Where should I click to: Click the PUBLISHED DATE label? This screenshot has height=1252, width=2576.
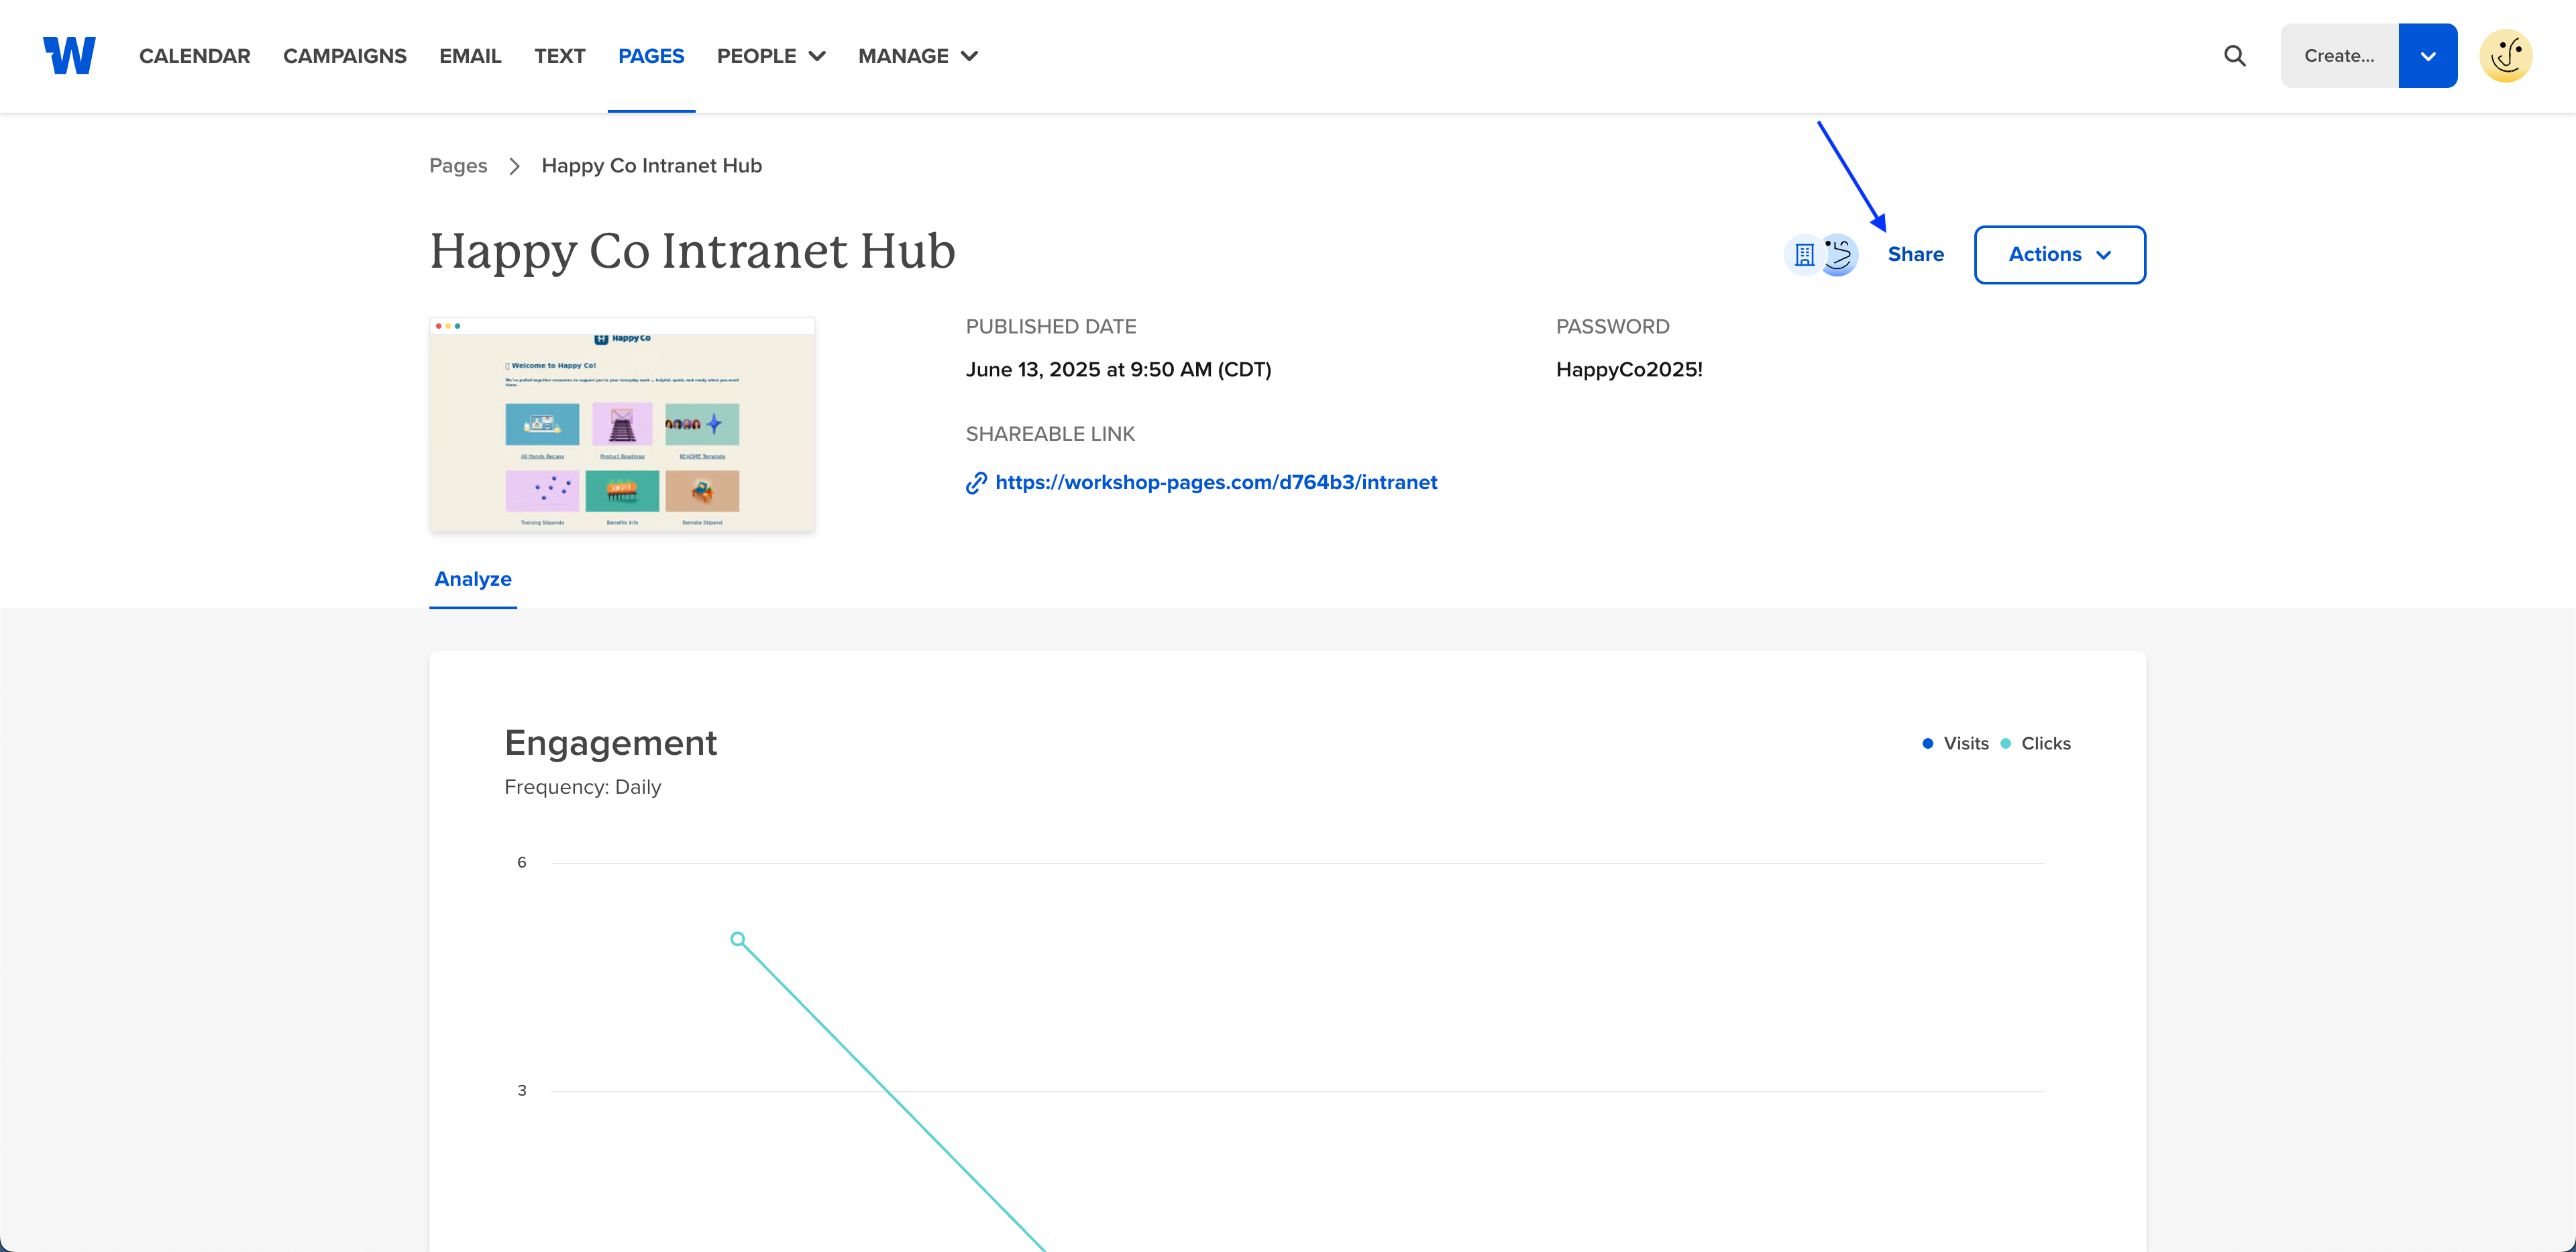click(1051, 327)
